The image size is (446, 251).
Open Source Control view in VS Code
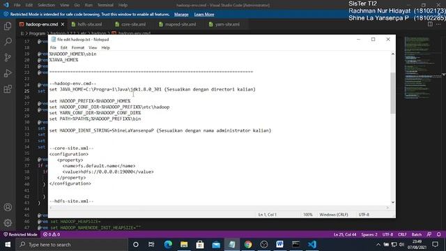click(x=8, y=57)
